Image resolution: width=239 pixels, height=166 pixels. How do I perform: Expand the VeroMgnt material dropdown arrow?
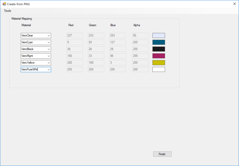(49, 56)
